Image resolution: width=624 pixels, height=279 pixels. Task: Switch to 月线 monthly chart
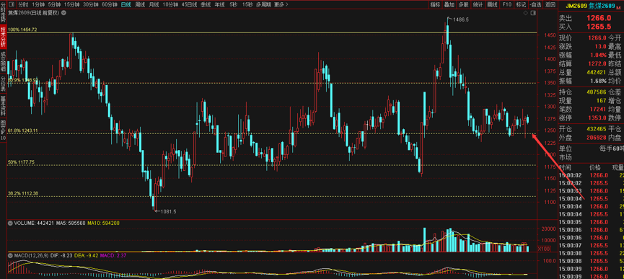tap(154, 5)
